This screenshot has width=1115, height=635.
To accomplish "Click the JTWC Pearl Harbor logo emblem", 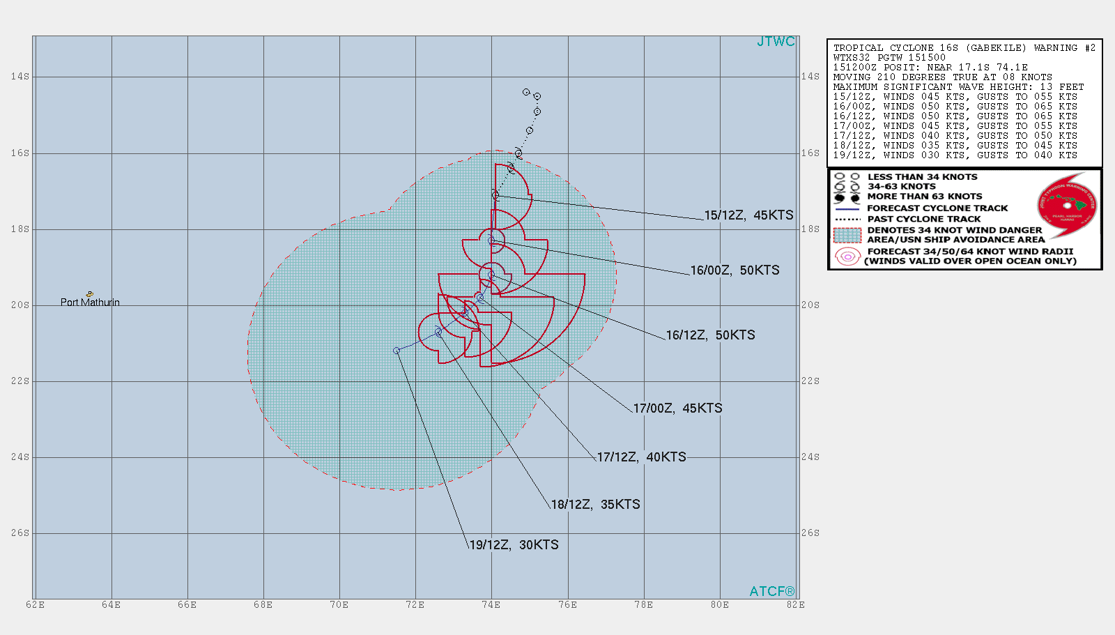I will tap(1067, 206).
